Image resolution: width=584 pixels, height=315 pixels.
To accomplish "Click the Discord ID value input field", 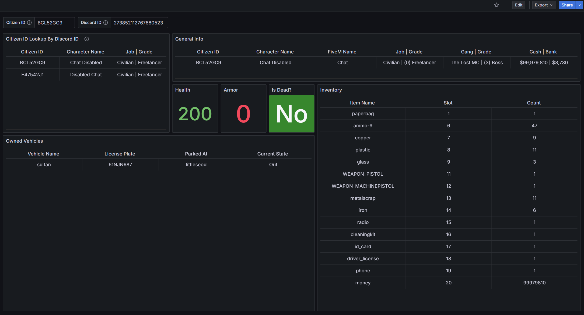I will point(139,23).
